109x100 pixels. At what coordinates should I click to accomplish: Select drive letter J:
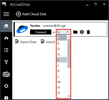[x=62, y=65]
